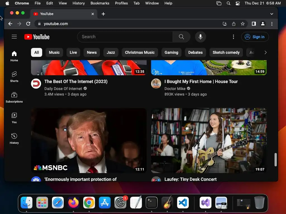286x214 pixels.
Task: Open Subscriptions in sidebar
Action: point(14,98)
